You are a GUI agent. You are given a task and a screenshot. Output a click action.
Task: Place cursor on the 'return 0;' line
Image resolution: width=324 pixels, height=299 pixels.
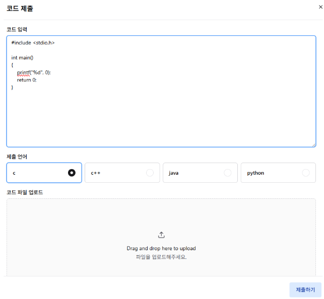(x=27, y=80)
